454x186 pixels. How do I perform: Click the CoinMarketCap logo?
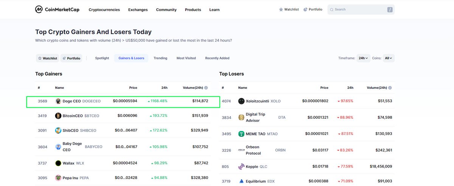tap(58, 9)
